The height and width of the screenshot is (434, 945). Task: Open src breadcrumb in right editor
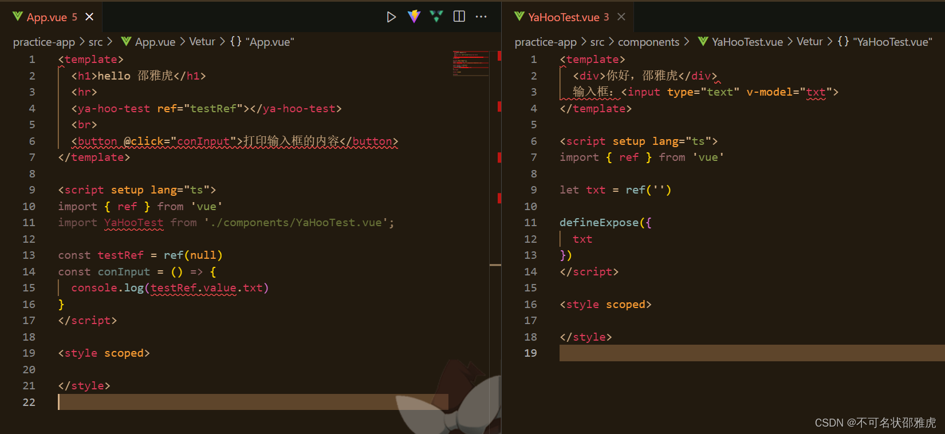(597, 42)
